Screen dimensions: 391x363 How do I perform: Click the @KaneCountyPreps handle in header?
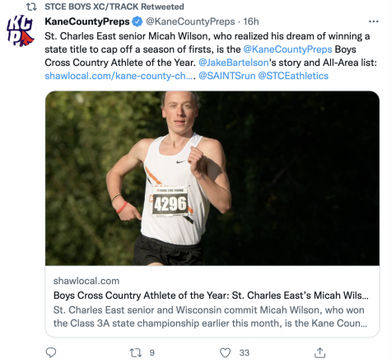pyautogui.click(x=190, y=21)
